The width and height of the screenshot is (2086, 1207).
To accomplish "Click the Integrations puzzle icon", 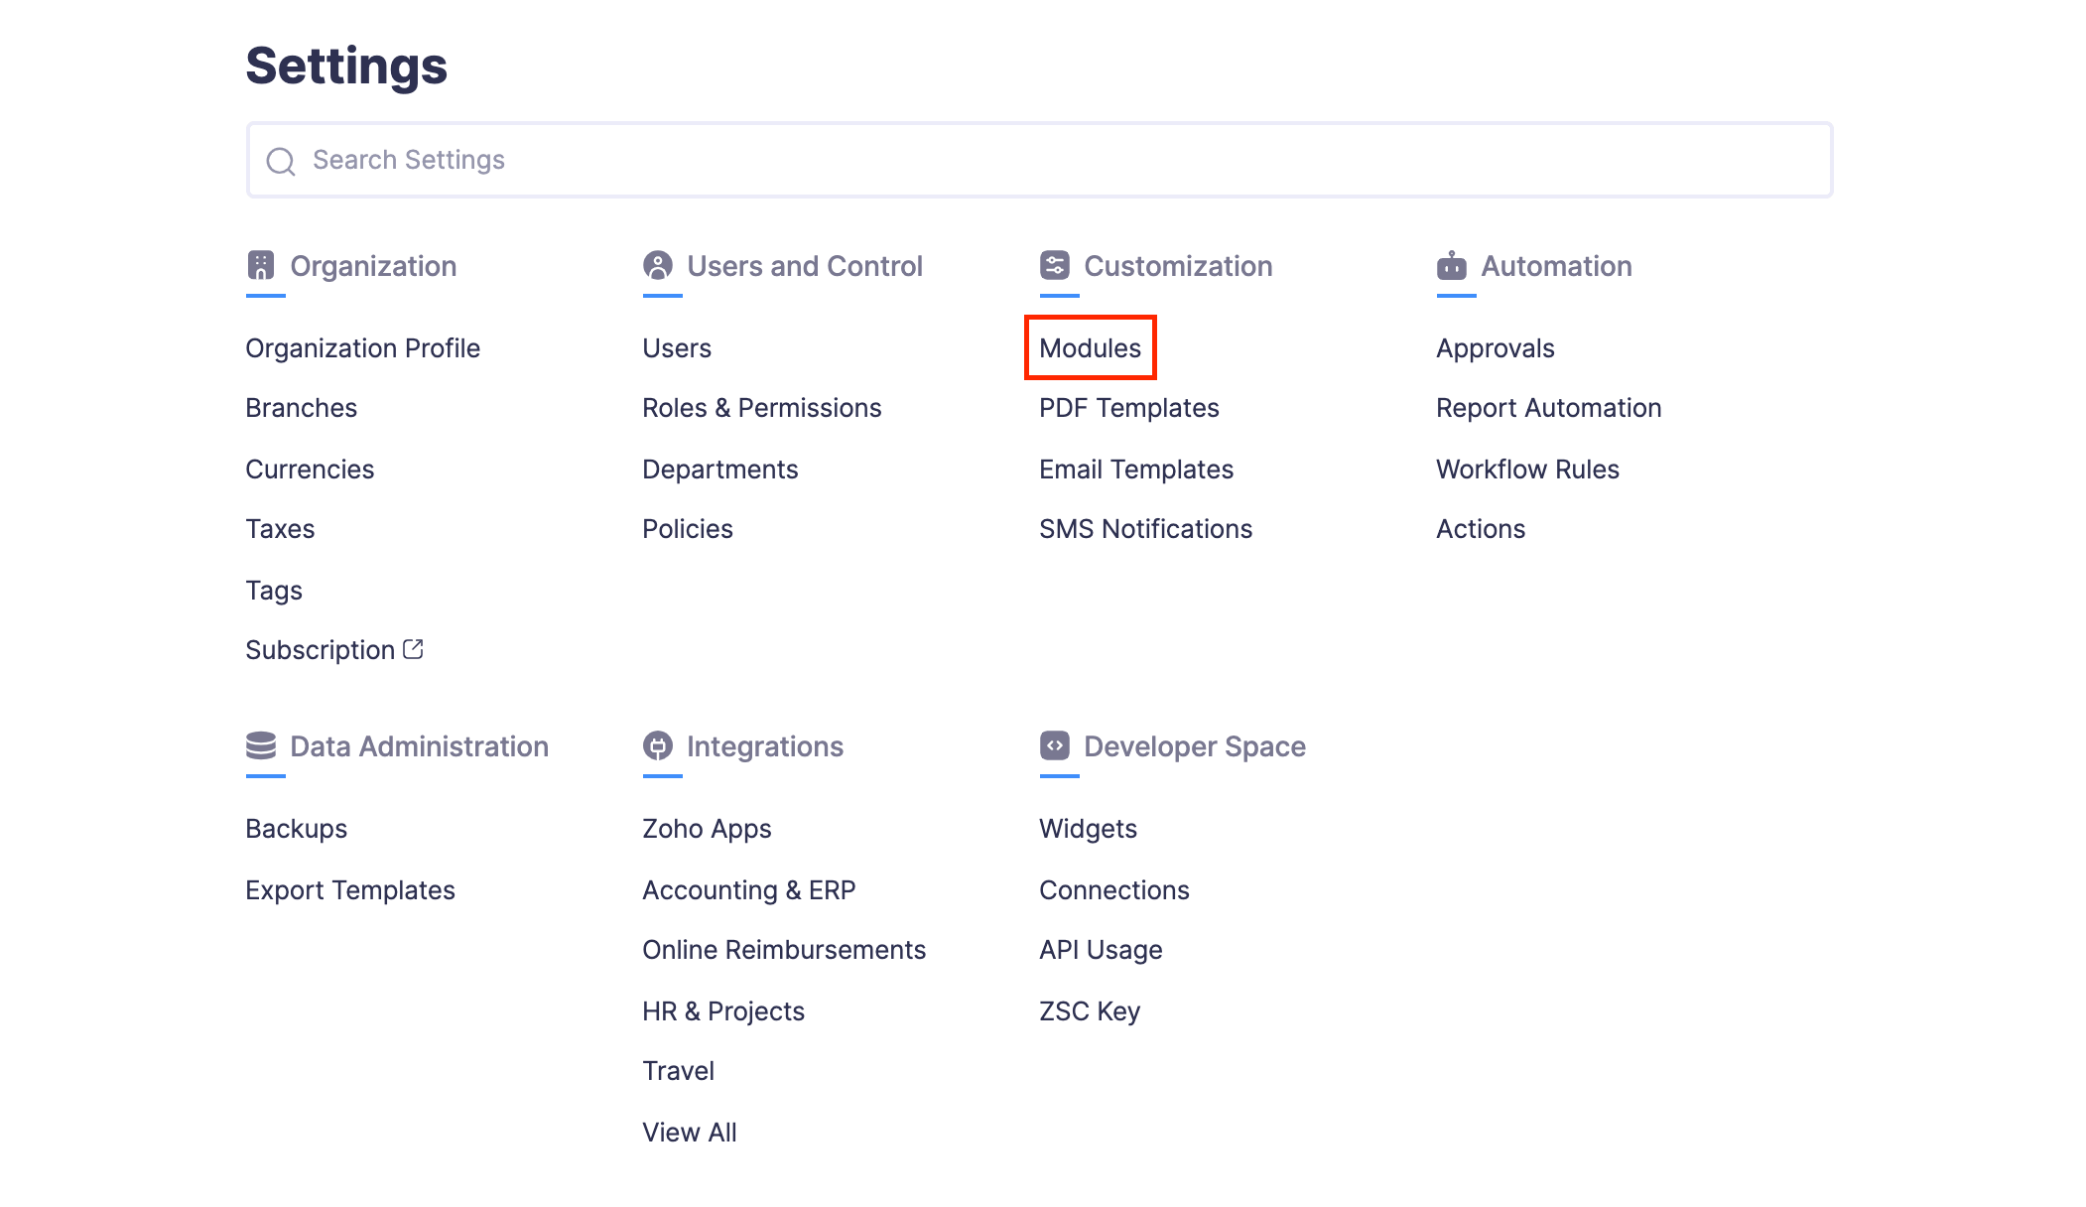I will point(658,745).
